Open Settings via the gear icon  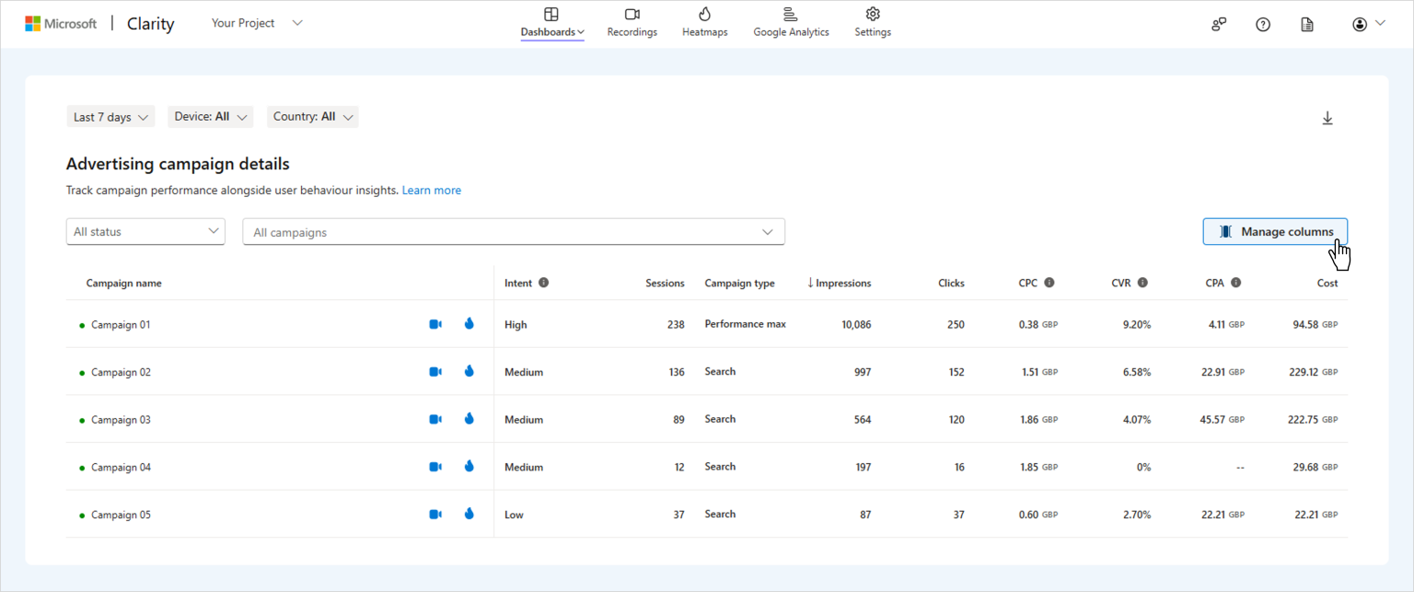(872, 22)
